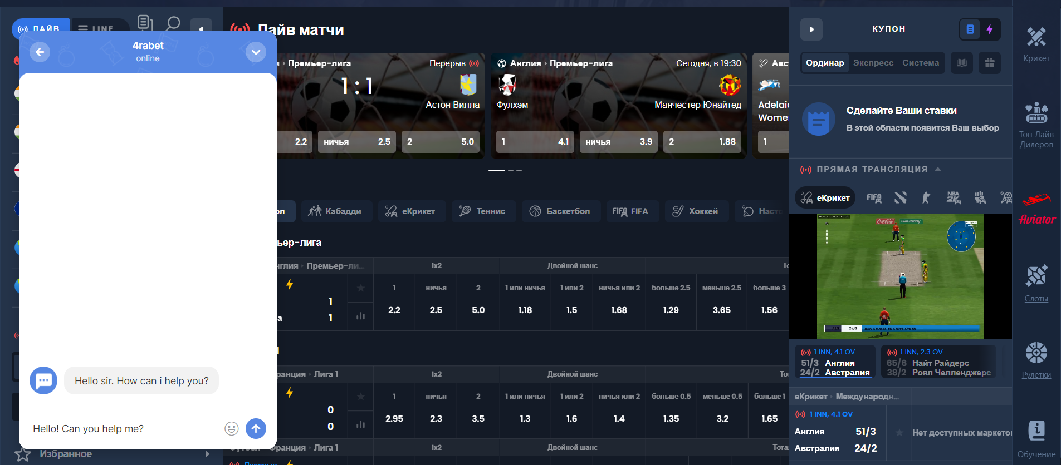Select coupon list mode toggle

point(970,29)
